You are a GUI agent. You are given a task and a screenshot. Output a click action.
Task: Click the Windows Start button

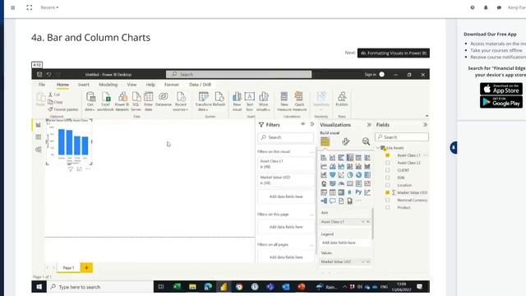click(x=39, y=287)
